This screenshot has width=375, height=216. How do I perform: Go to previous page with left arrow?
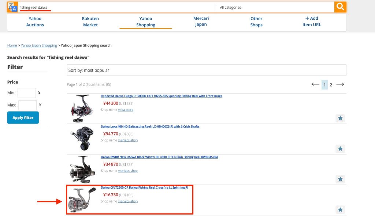coord(315,84)
